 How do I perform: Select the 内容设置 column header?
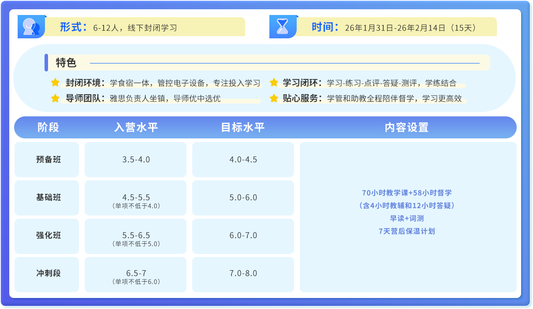(x=406, y=127)
